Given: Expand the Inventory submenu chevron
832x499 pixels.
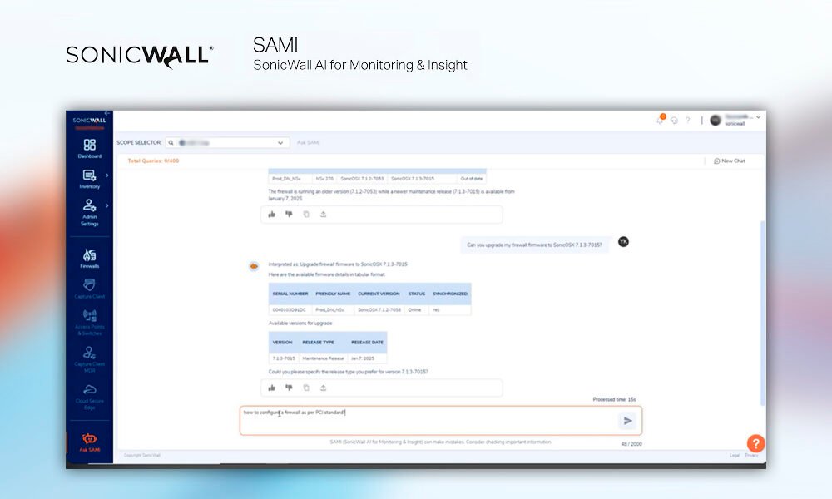Looking at the screenshot, I should click(107, 175).
